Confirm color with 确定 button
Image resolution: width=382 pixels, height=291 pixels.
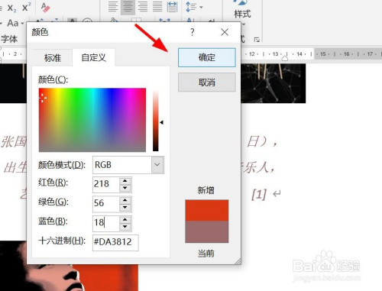tap(207, 57)
